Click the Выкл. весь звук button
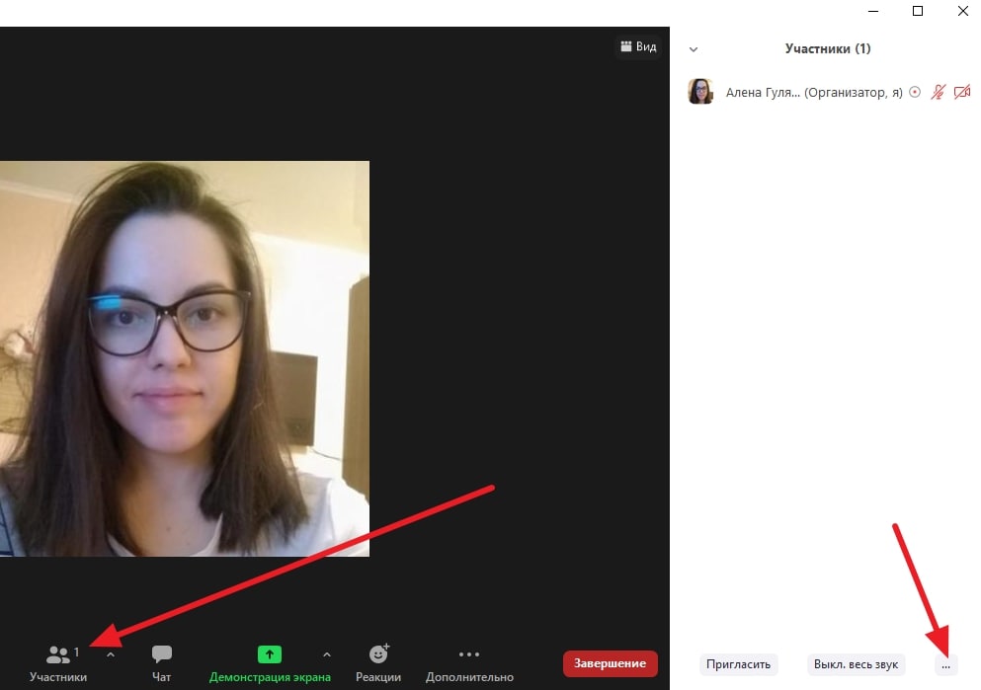 pyautogui.click(x=856, y=664)
